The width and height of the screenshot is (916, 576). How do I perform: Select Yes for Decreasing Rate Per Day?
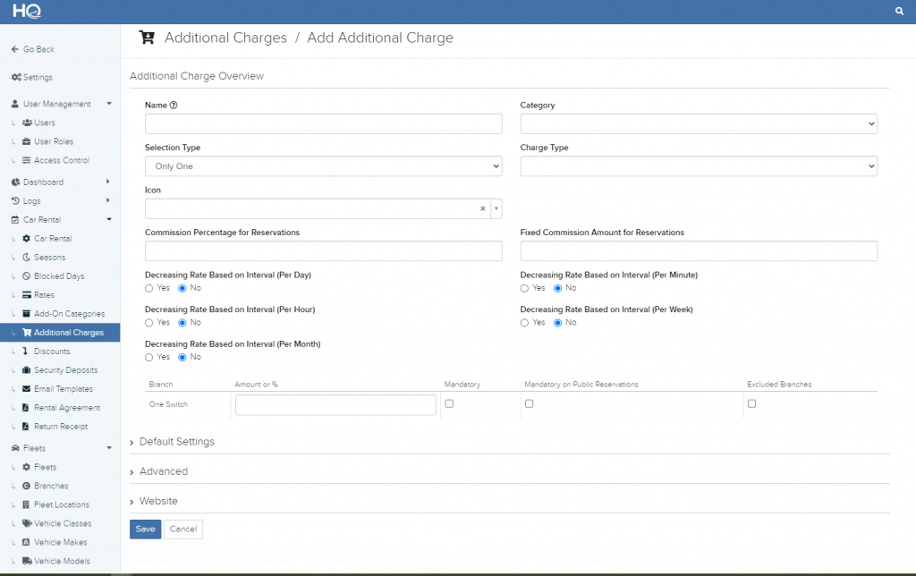149,289
